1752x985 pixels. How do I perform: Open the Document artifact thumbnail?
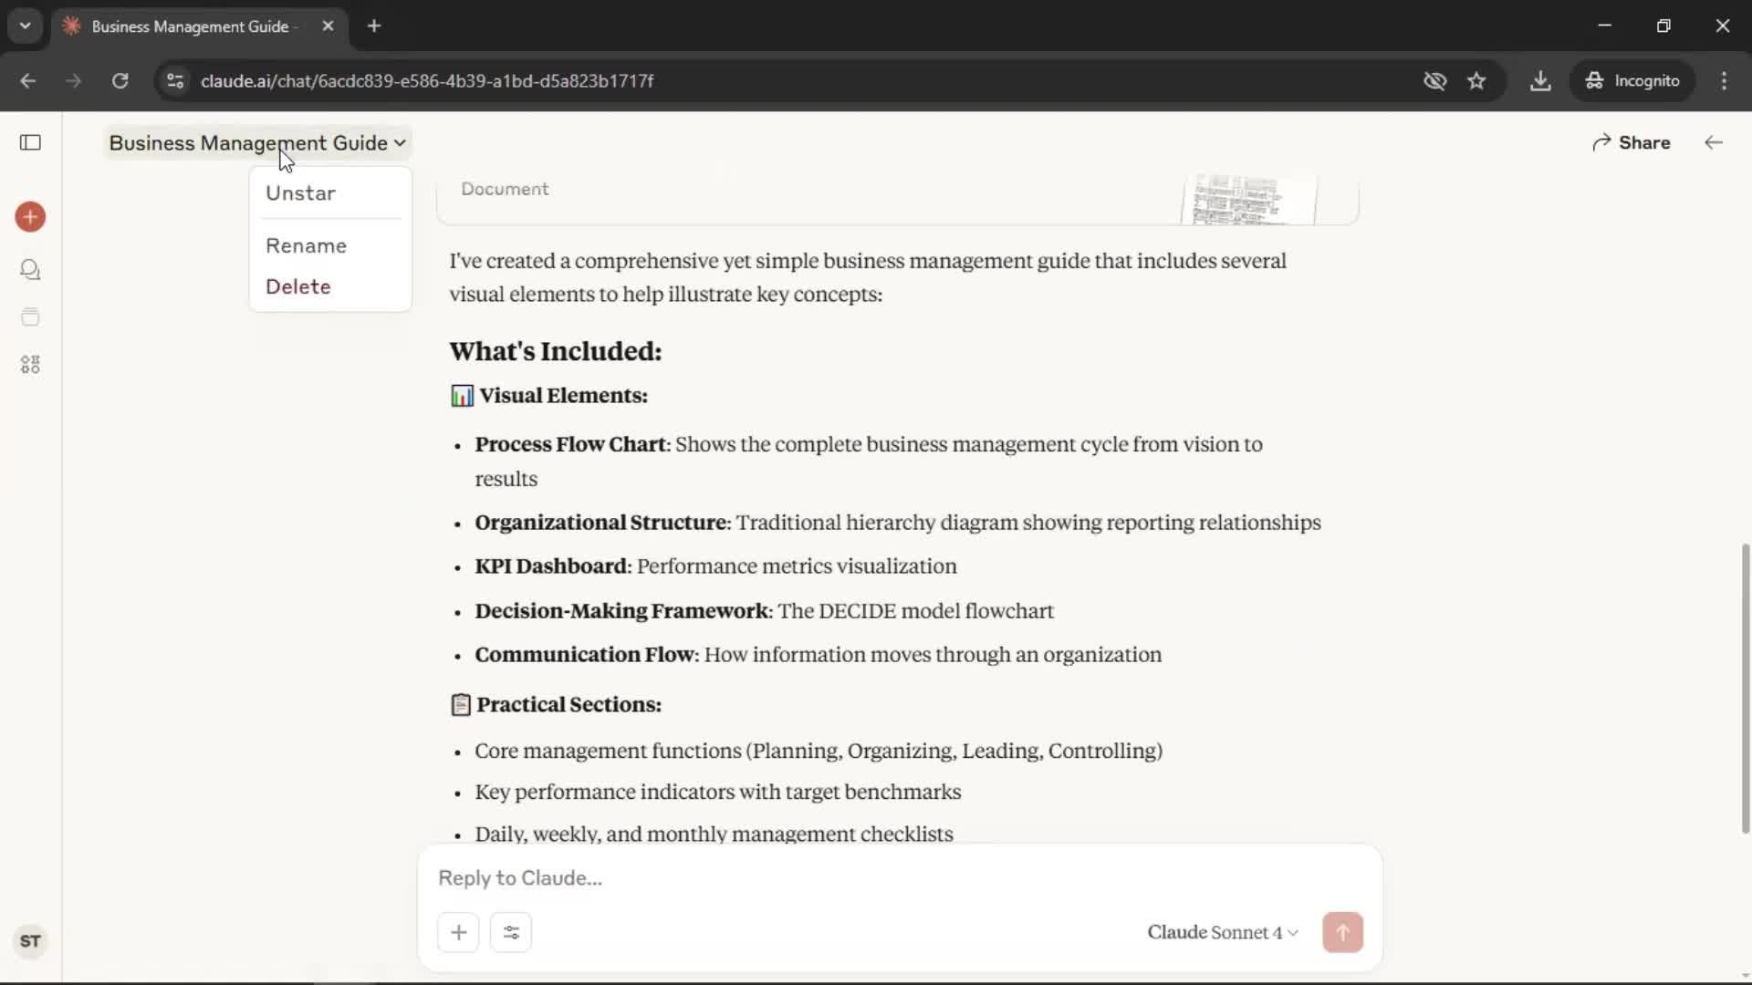point(1248,199)
